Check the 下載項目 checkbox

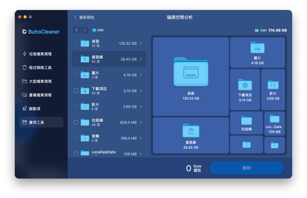(x=76, y=91)
